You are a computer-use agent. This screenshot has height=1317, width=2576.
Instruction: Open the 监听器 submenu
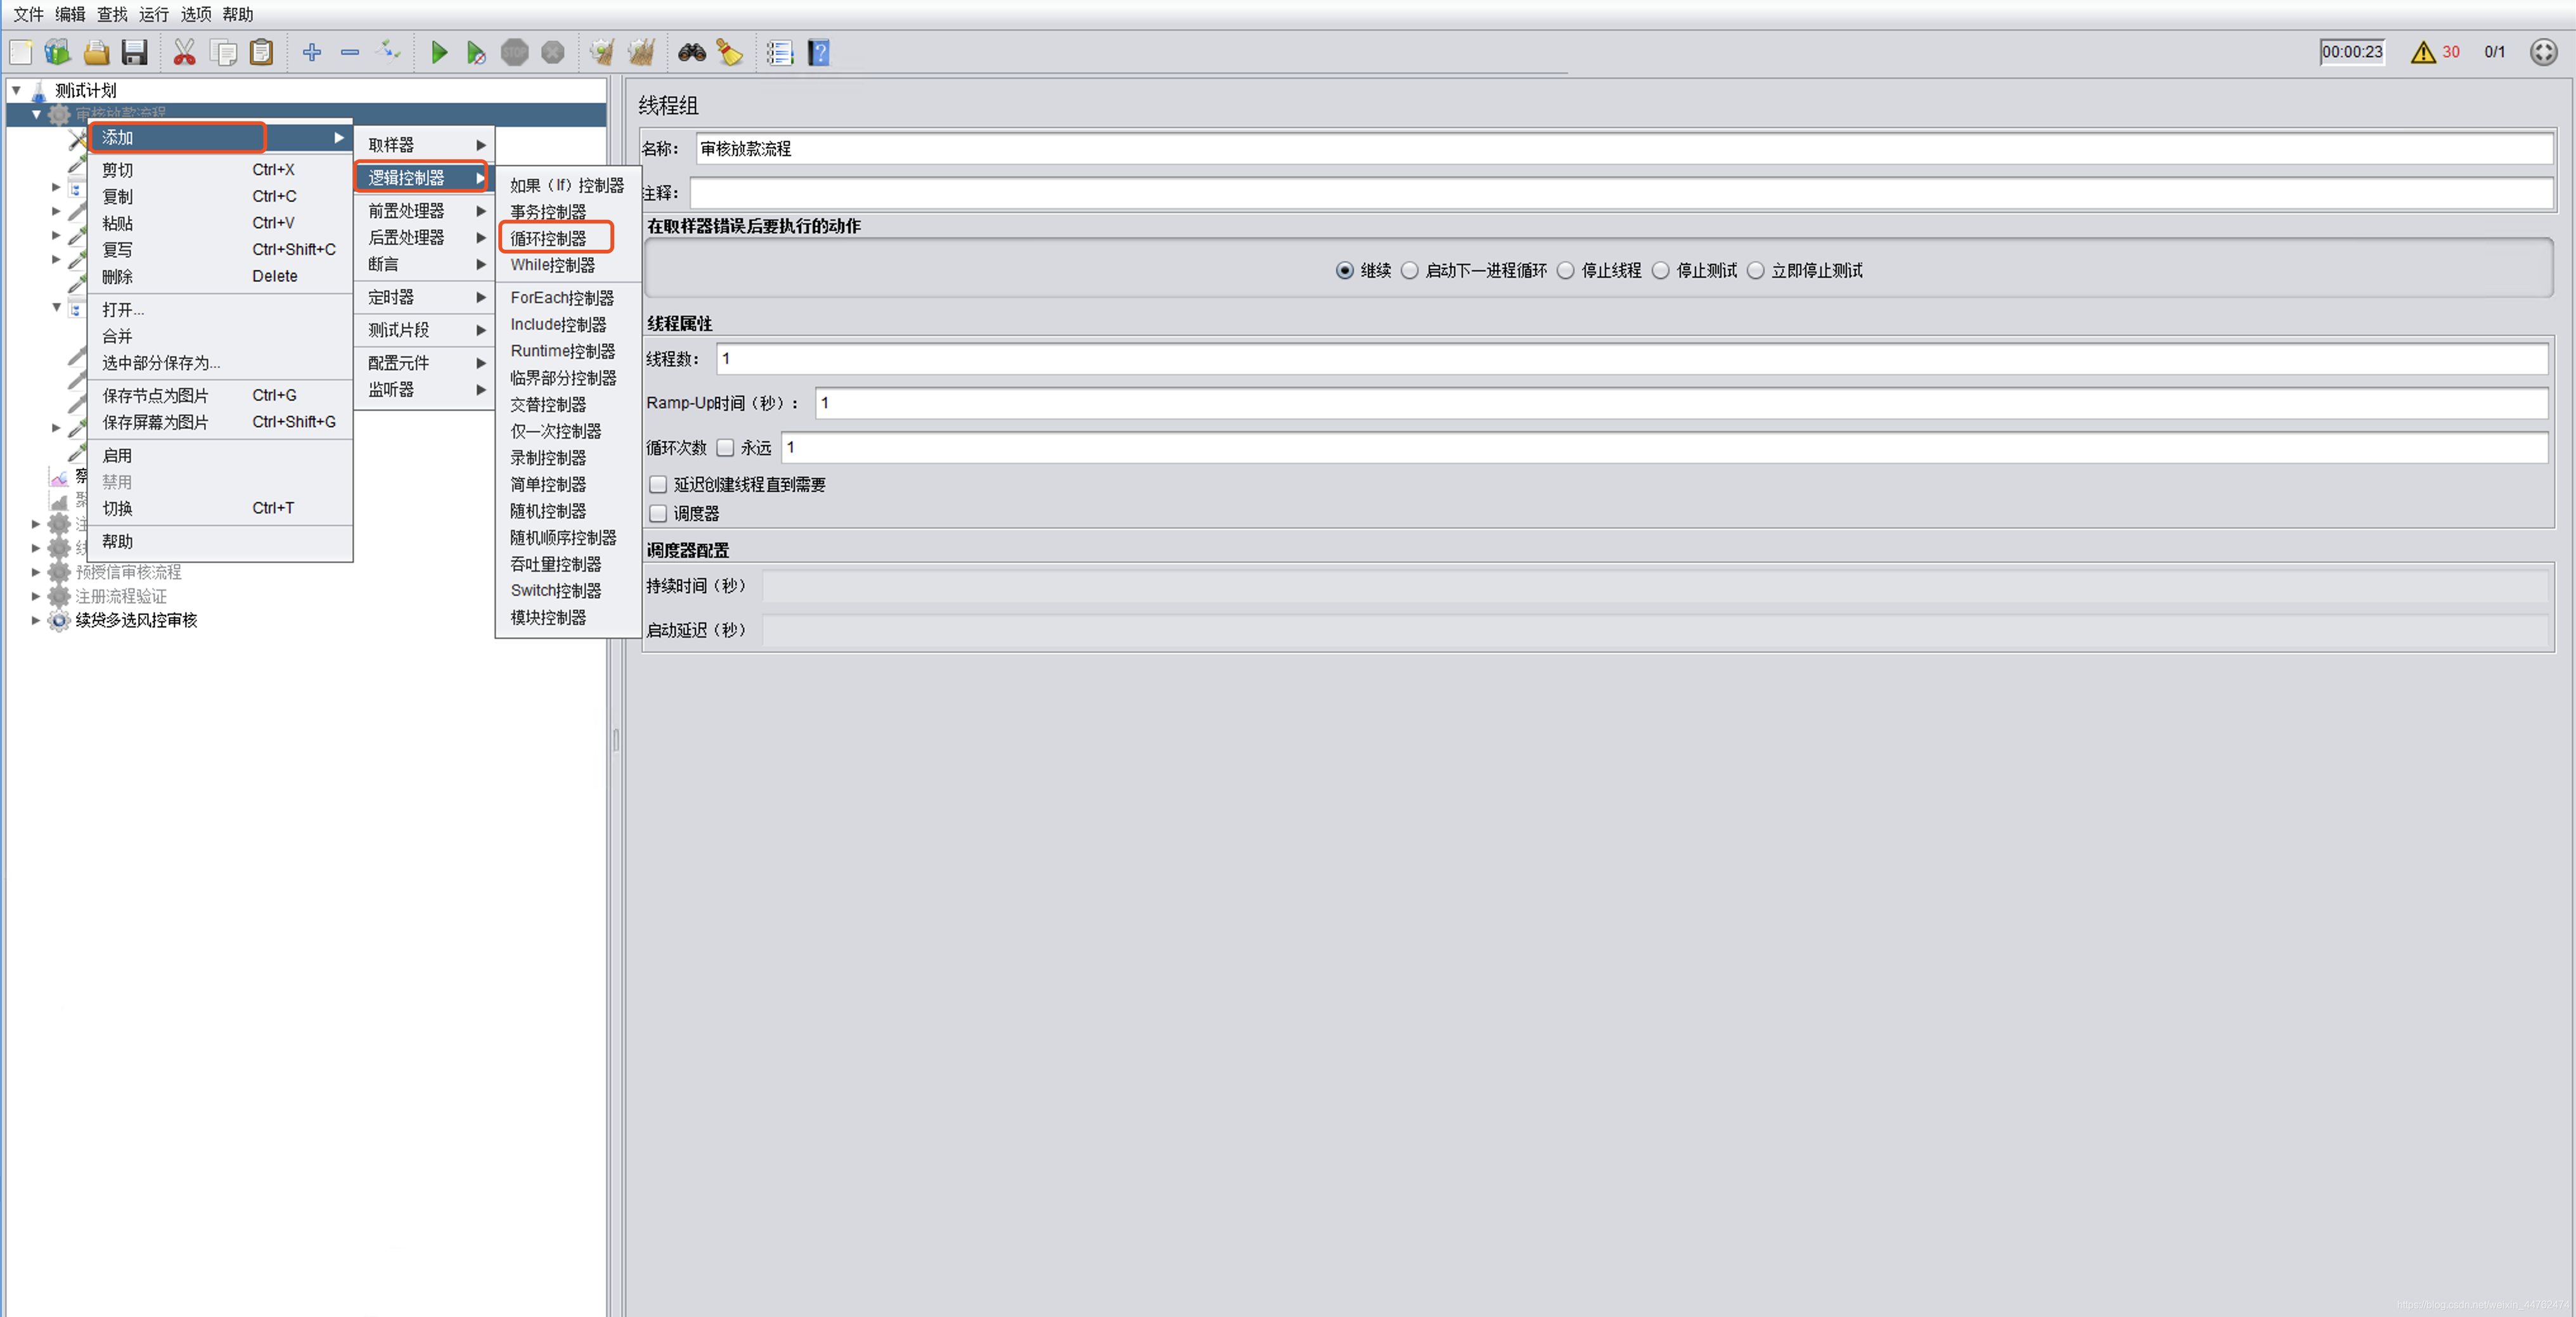pyautogui.click(x=425, y=389)
